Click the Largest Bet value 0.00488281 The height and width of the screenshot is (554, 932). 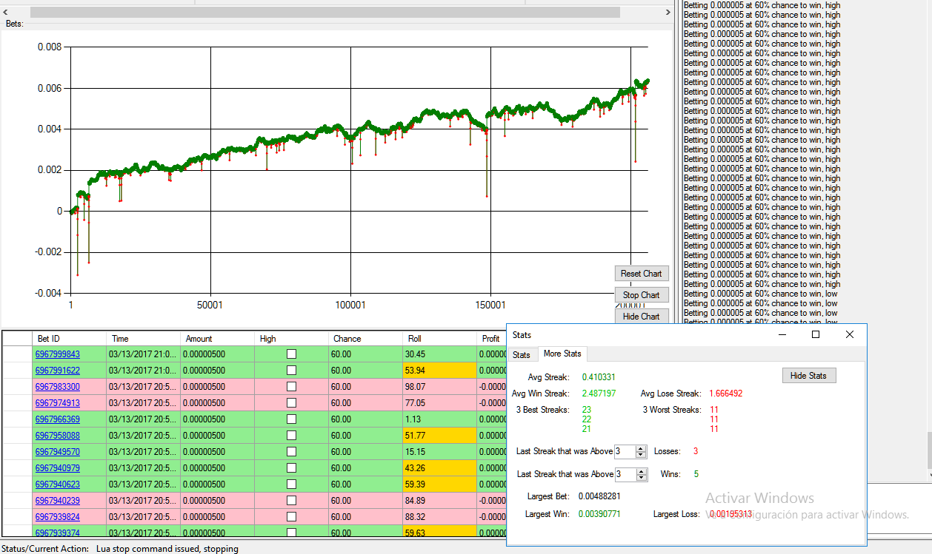[x=599, y=496]
